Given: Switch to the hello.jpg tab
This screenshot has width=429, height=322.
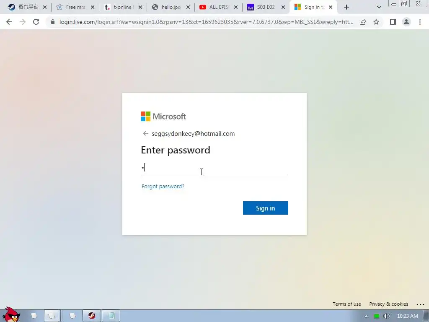Looking at the screenshot, I should click(167, 7).
